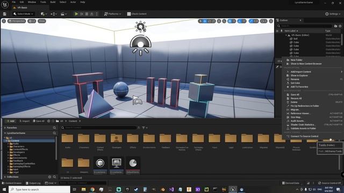Open the Settings dropdown in toolbar

(333, 14)
